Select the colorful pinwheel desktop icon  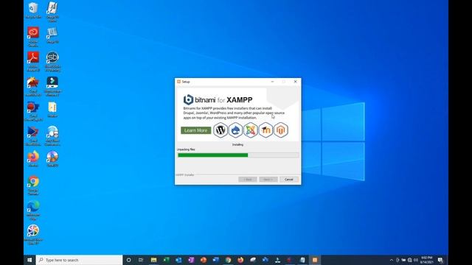[x=33, y=235]
